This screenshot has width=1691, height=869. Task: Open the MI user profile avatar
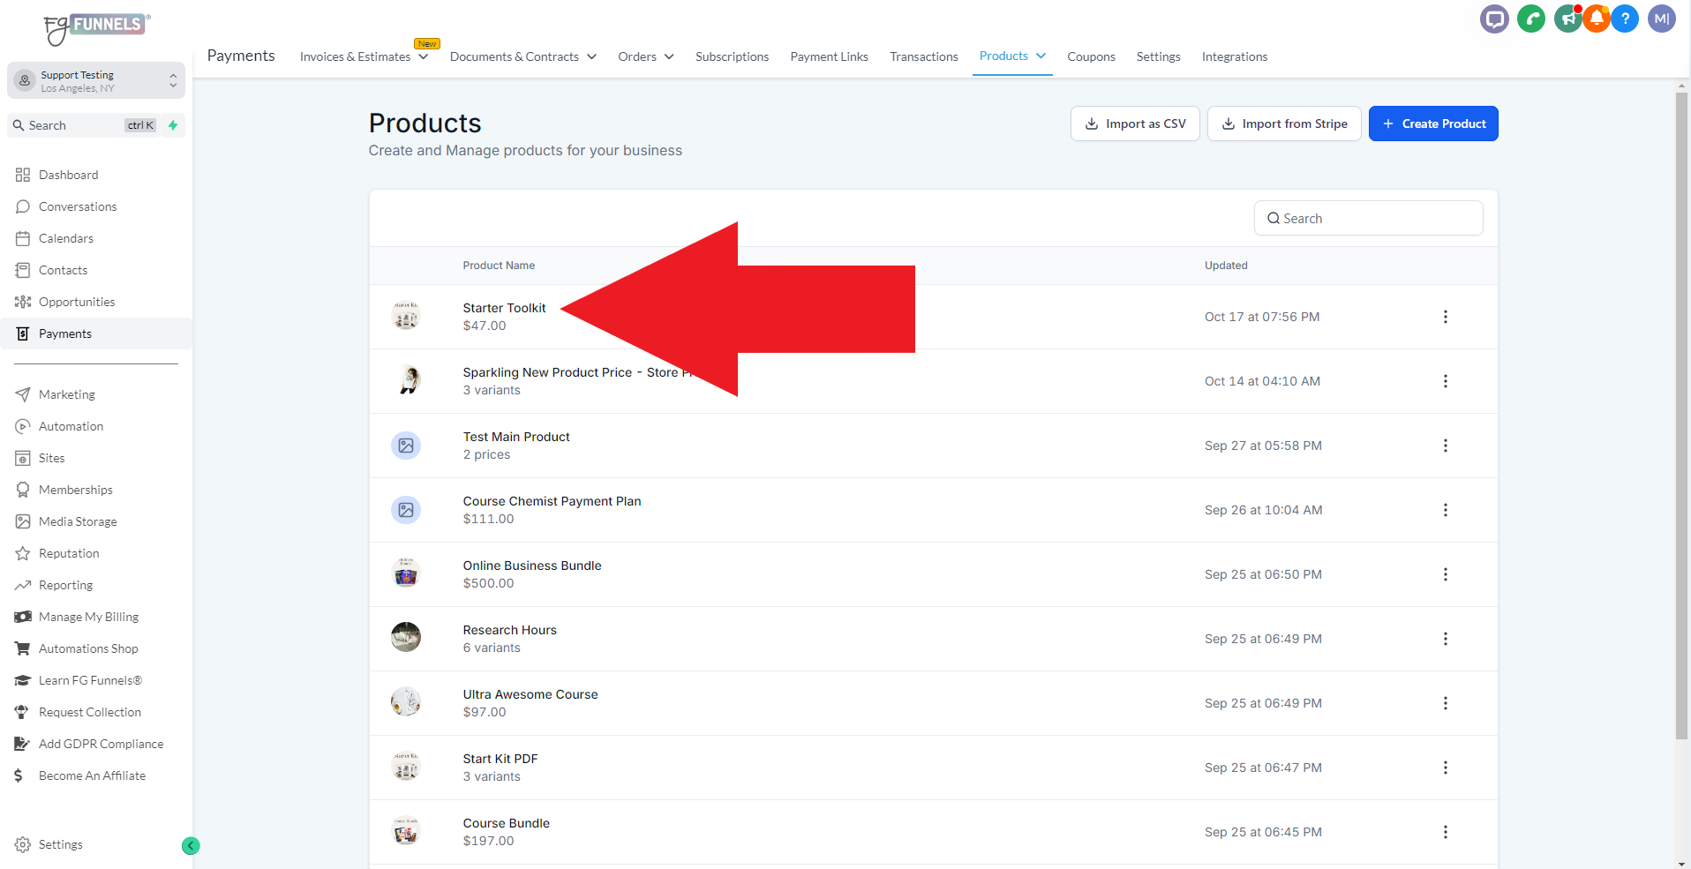coord(1662,19)
